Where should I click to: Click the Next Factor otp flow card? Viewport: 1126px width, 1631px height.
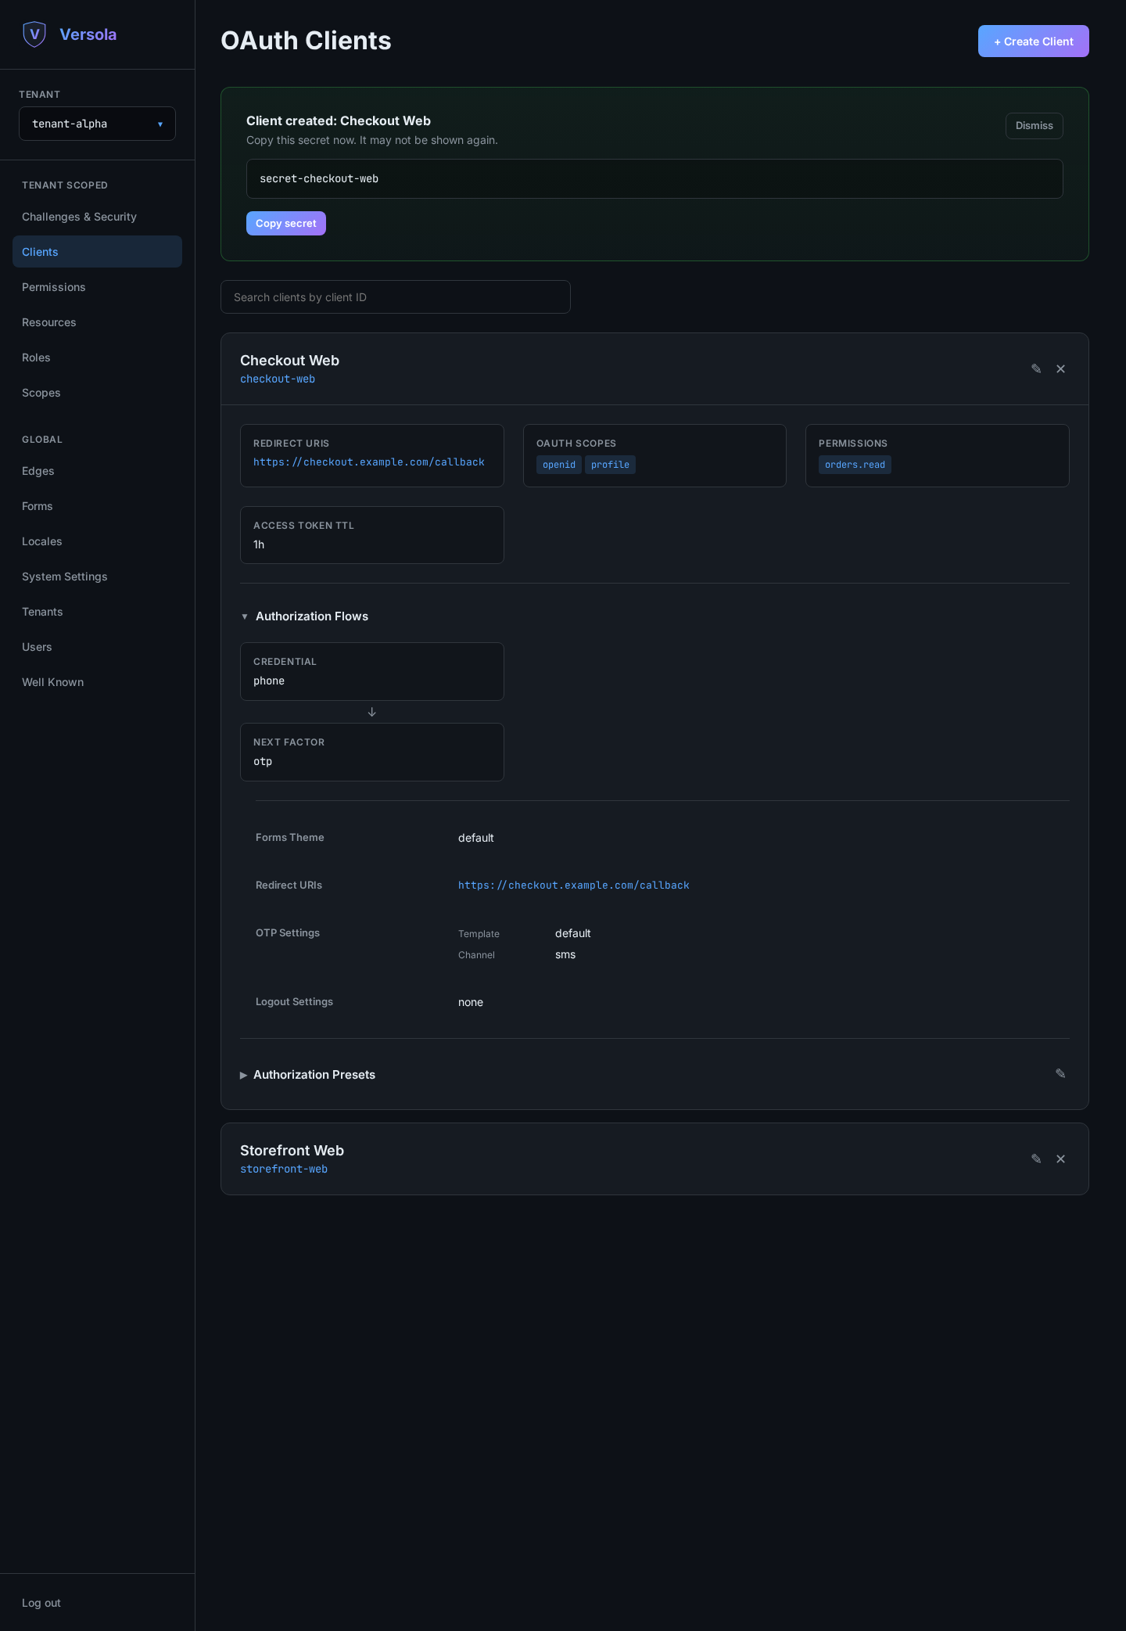point(372,753)
